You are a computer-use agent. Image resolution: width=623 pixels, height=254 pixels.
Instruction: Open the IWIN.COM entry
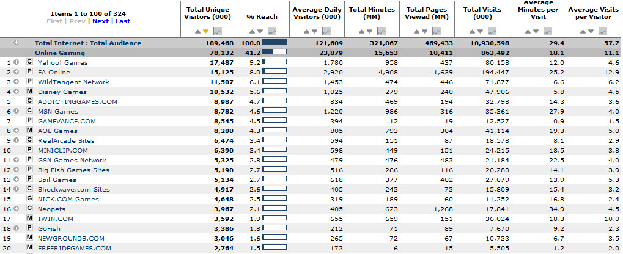tap(55, 219)
